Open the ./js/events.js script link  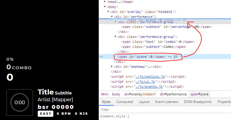[149, 87]
